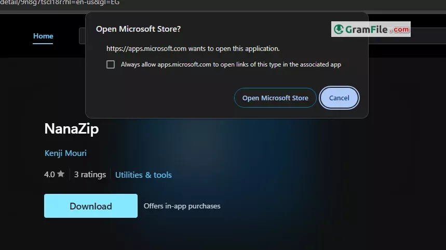Click the NanaZip app title

pyautogui.click(x=72, y=129)
